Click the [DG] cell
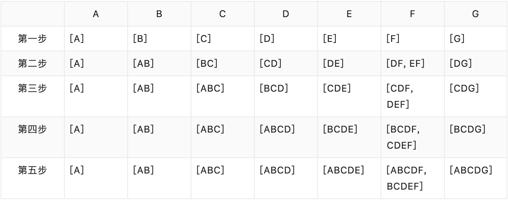The height and width of the screenshot is (200, 508). [461, 63]
